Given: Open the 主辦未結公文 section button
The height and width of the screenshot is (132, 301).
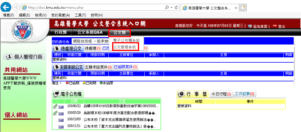Looking at the screenshot, I should pos(68,67).
